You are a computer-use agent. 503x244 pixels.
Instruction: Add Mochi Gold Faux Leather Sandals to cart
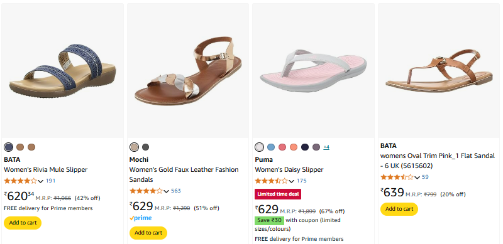pyautogui.click(x=148, y=233)
